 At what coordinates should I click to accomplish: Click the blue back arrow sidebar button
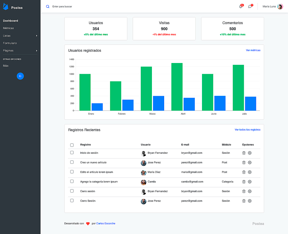pyautogui.click(x=20, y=76)
